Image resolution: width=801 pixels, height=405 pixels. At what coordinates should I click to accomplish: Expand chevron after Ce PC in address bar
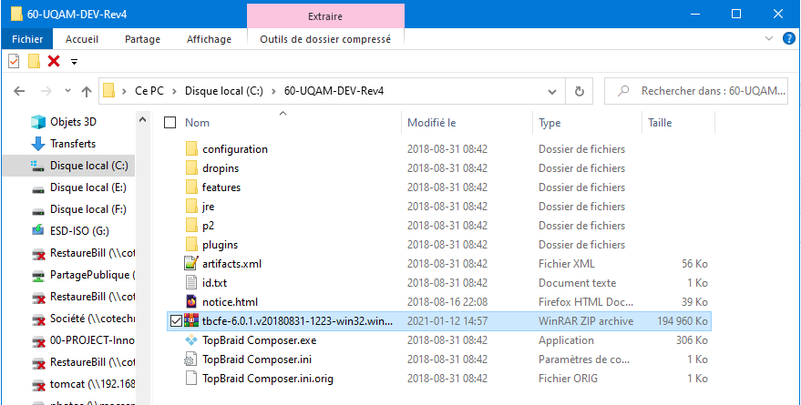pyautogui.click(x=175, y=91)
